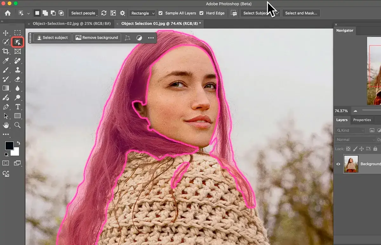The width and height of the screenshot is (381, 245).
Task: Select the Eyedropper tool
Action: (x=6, y=60)
